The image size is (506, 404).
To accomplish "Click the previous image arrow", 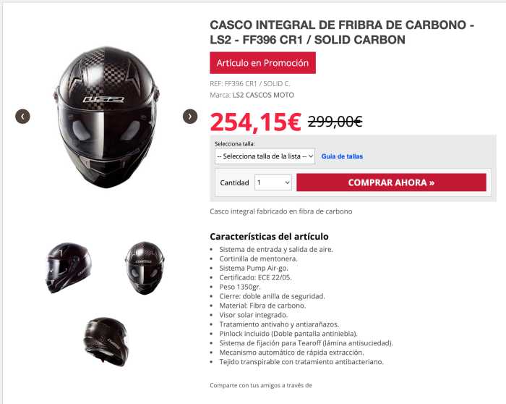I will pos(22,117).
